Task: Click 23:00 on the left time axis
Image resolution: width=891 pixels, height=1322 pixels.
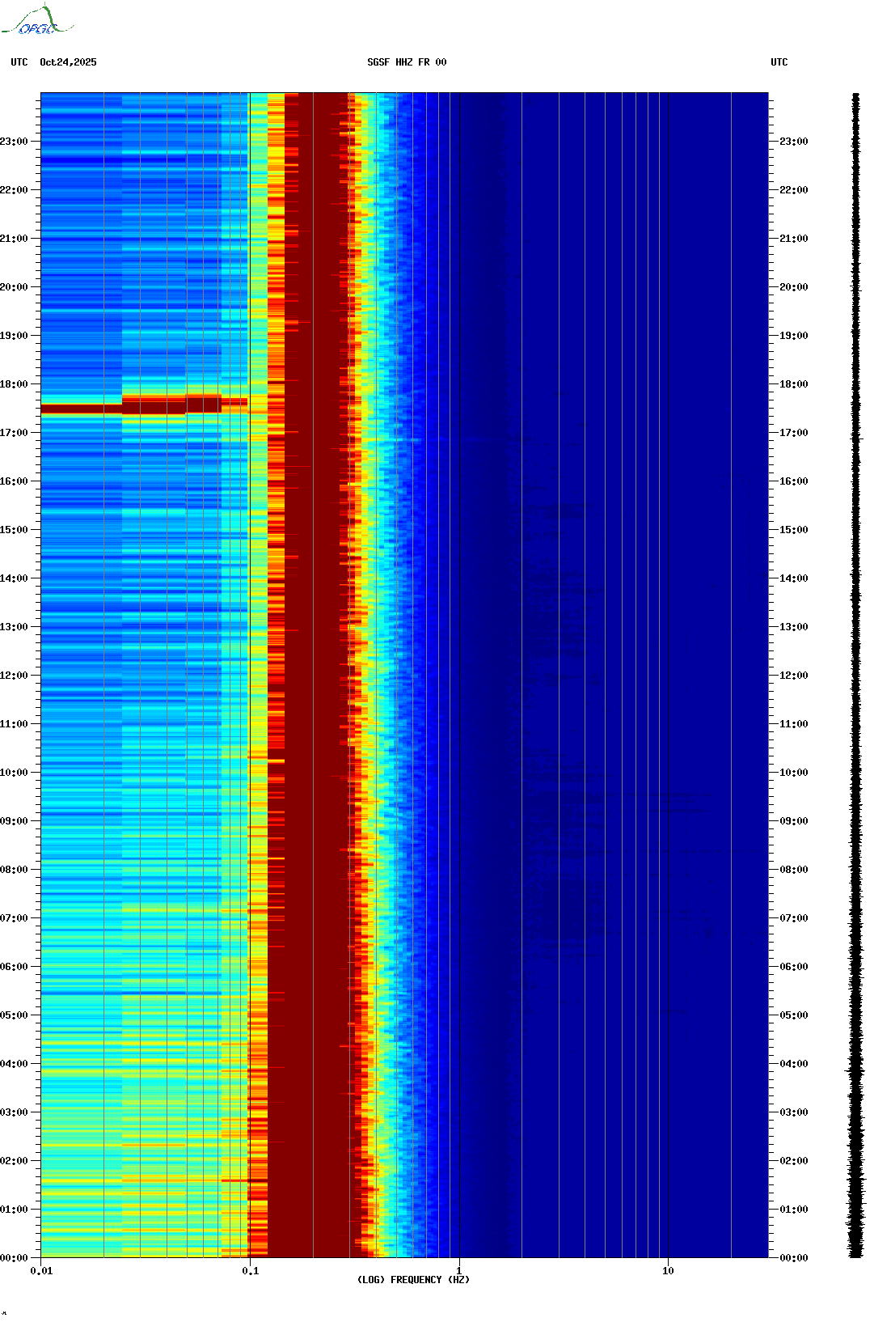Action: 14,142
